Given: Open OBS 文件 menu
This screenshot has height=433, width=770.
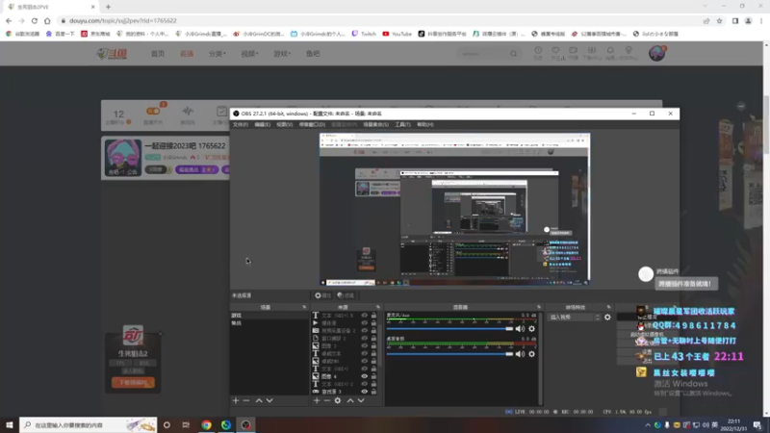Looking at the screenshot, I should click(x=240, y=125).
